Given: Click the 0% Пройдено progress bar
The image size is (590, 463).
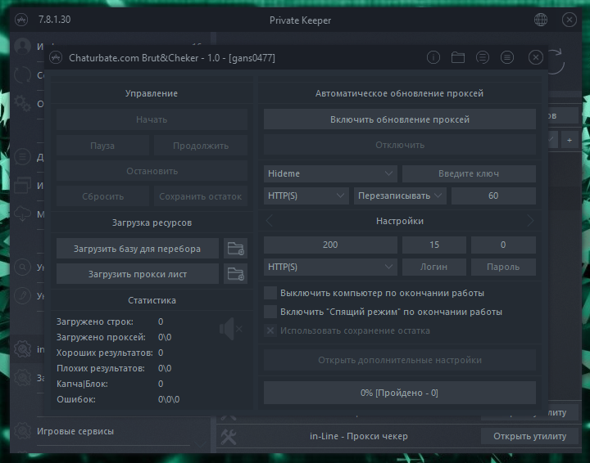Looking at the screenshot, I should pyautogui.click(x=399, y=393).
